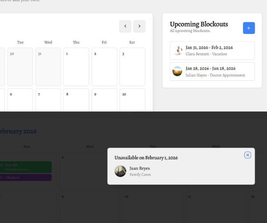Select day 3 in the Saturday column
Image resolution: width=267 pixels, height=223 pixels.
click(132, 67)
